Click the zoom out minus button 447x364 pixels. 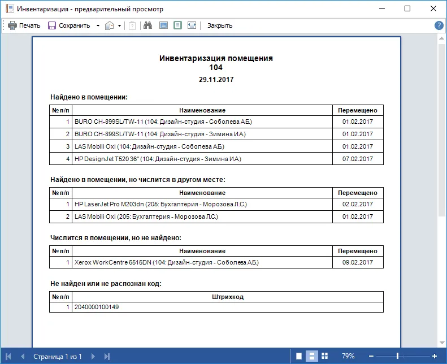[x=371, y=356]
